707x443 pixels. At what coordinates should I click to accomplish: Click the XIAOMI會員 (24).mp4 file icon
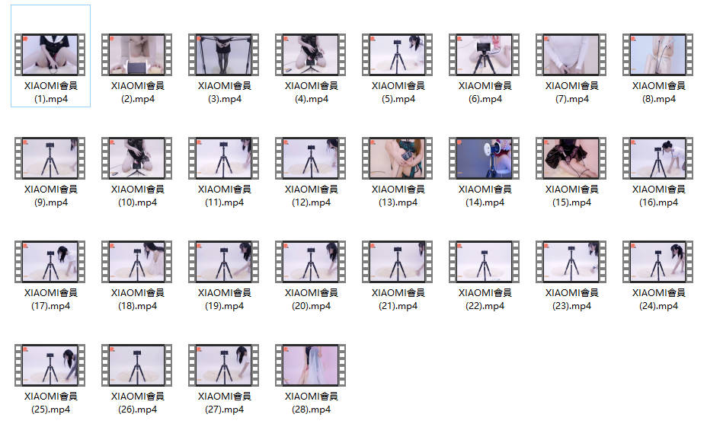(x=657, y=262)
